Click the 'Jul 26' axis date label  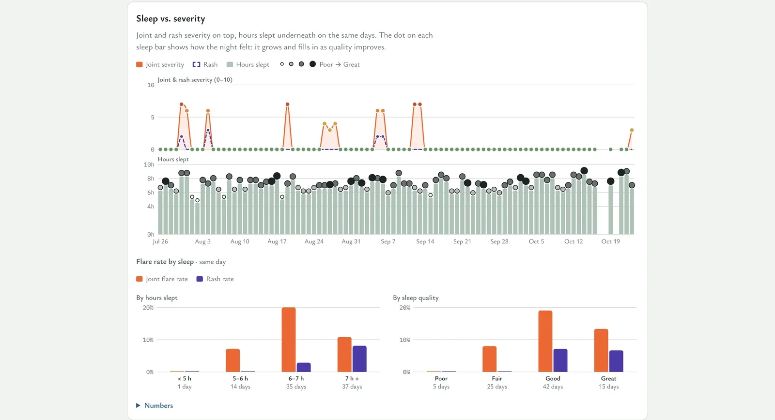(160, 241)
